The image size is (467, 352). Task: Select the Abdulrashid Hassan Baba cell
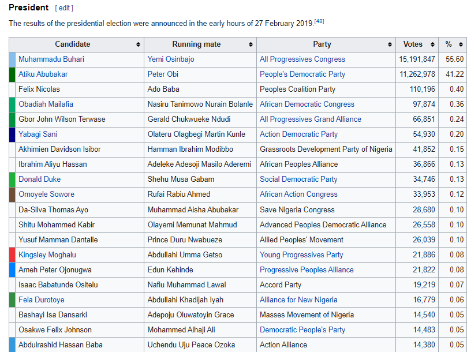click(x=80, y=345)
